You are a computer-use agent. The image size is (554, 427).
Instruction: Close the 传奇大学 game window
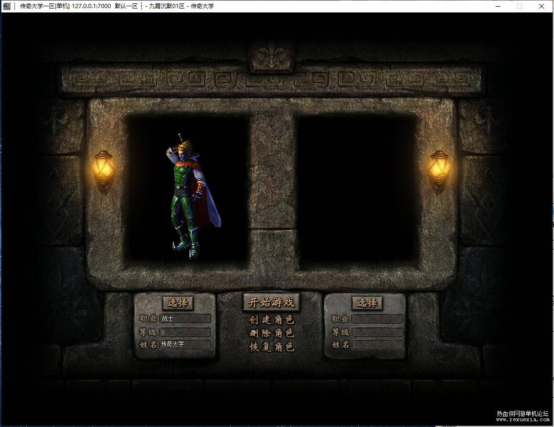coord(541,6)
